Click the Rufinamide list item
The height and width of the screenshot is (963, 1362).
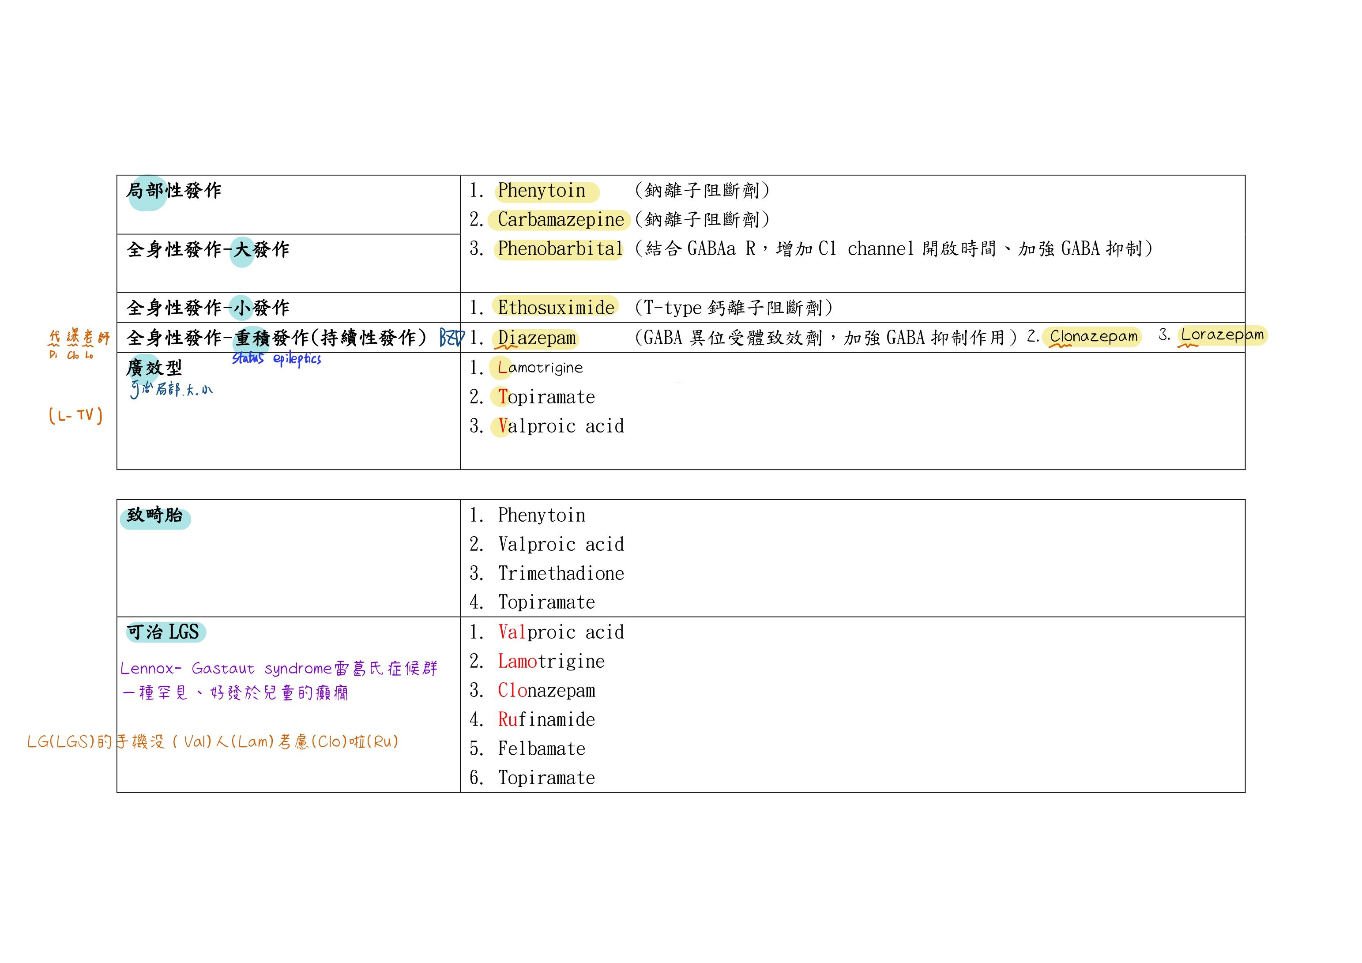click(x=546, y=720)
